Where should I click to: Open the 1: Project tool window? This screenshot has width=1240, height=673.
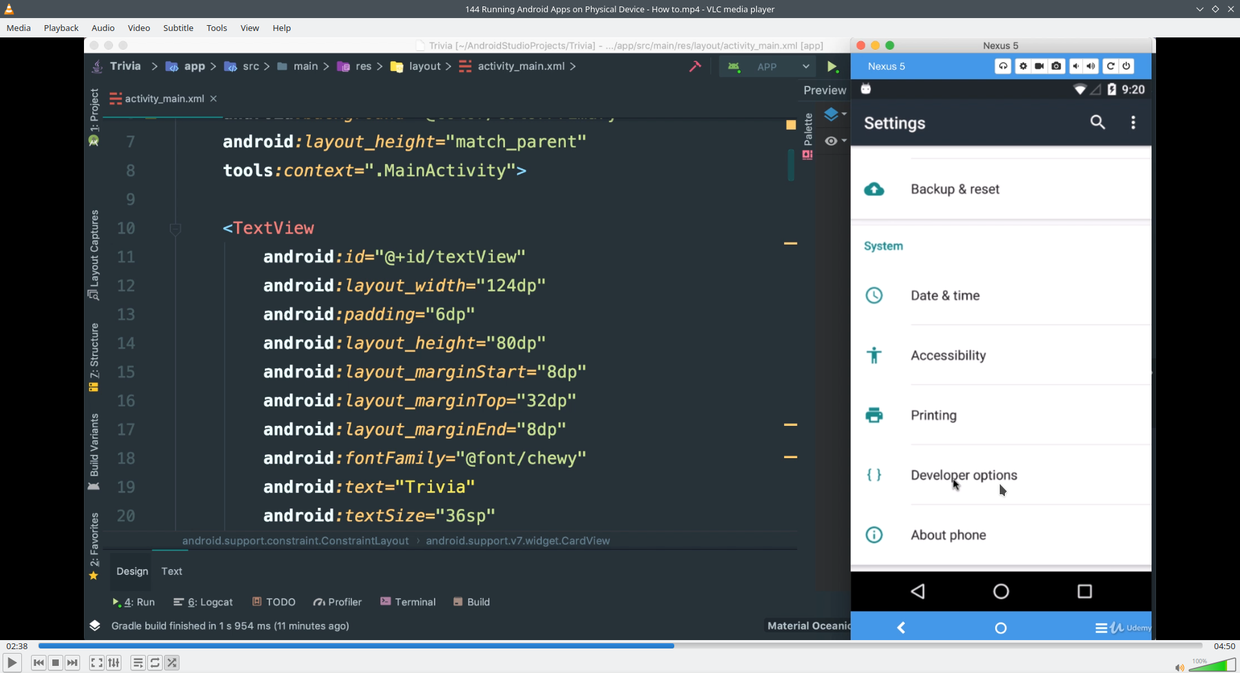click(x=94, y=117)
